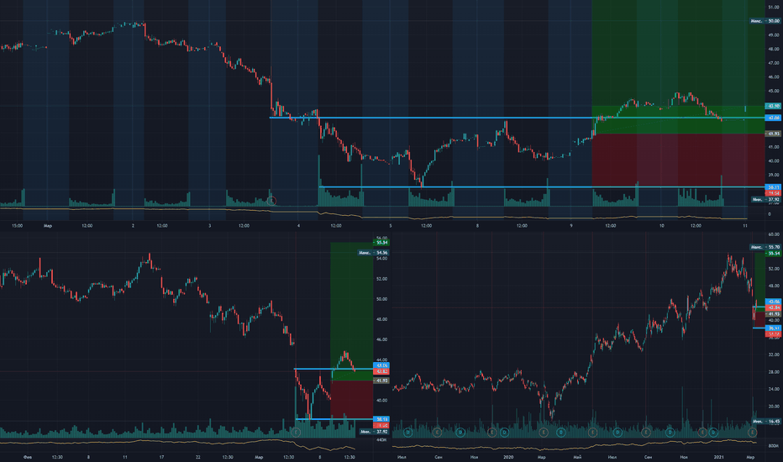Viewport: 783px width, 462px height.
Task: Open the earnings E marker above Мар 2020
Action: point(543,432)
